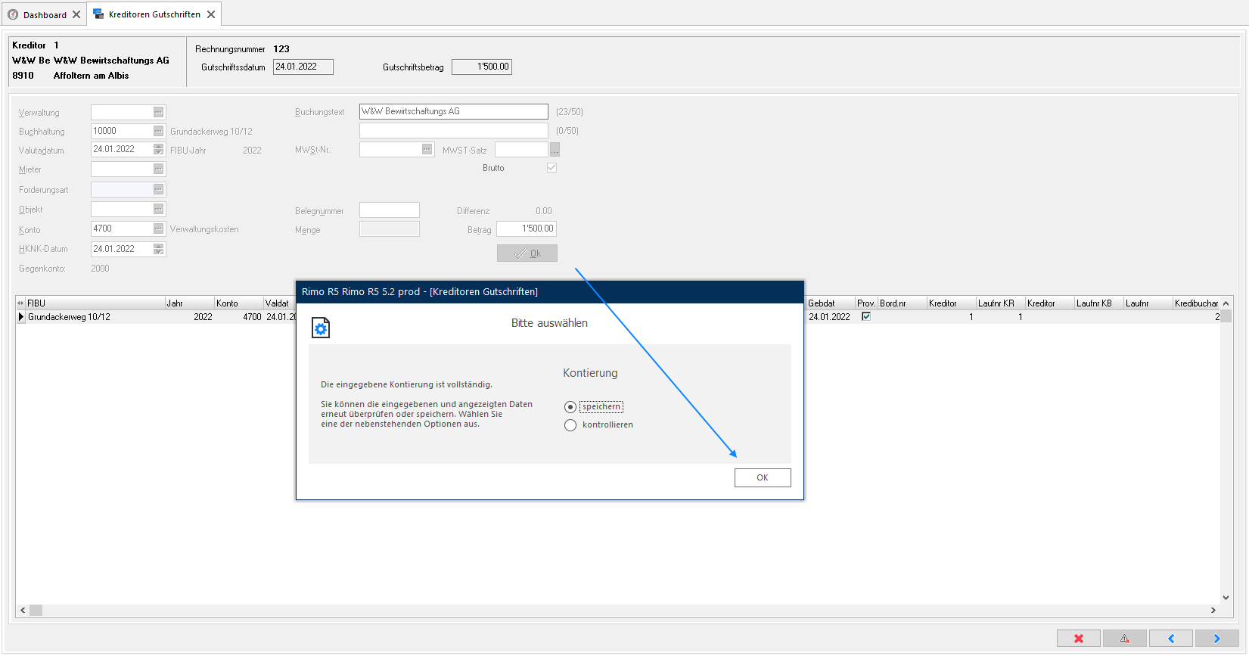
Task: Select the speichern radio option
Action: (570, 407)
